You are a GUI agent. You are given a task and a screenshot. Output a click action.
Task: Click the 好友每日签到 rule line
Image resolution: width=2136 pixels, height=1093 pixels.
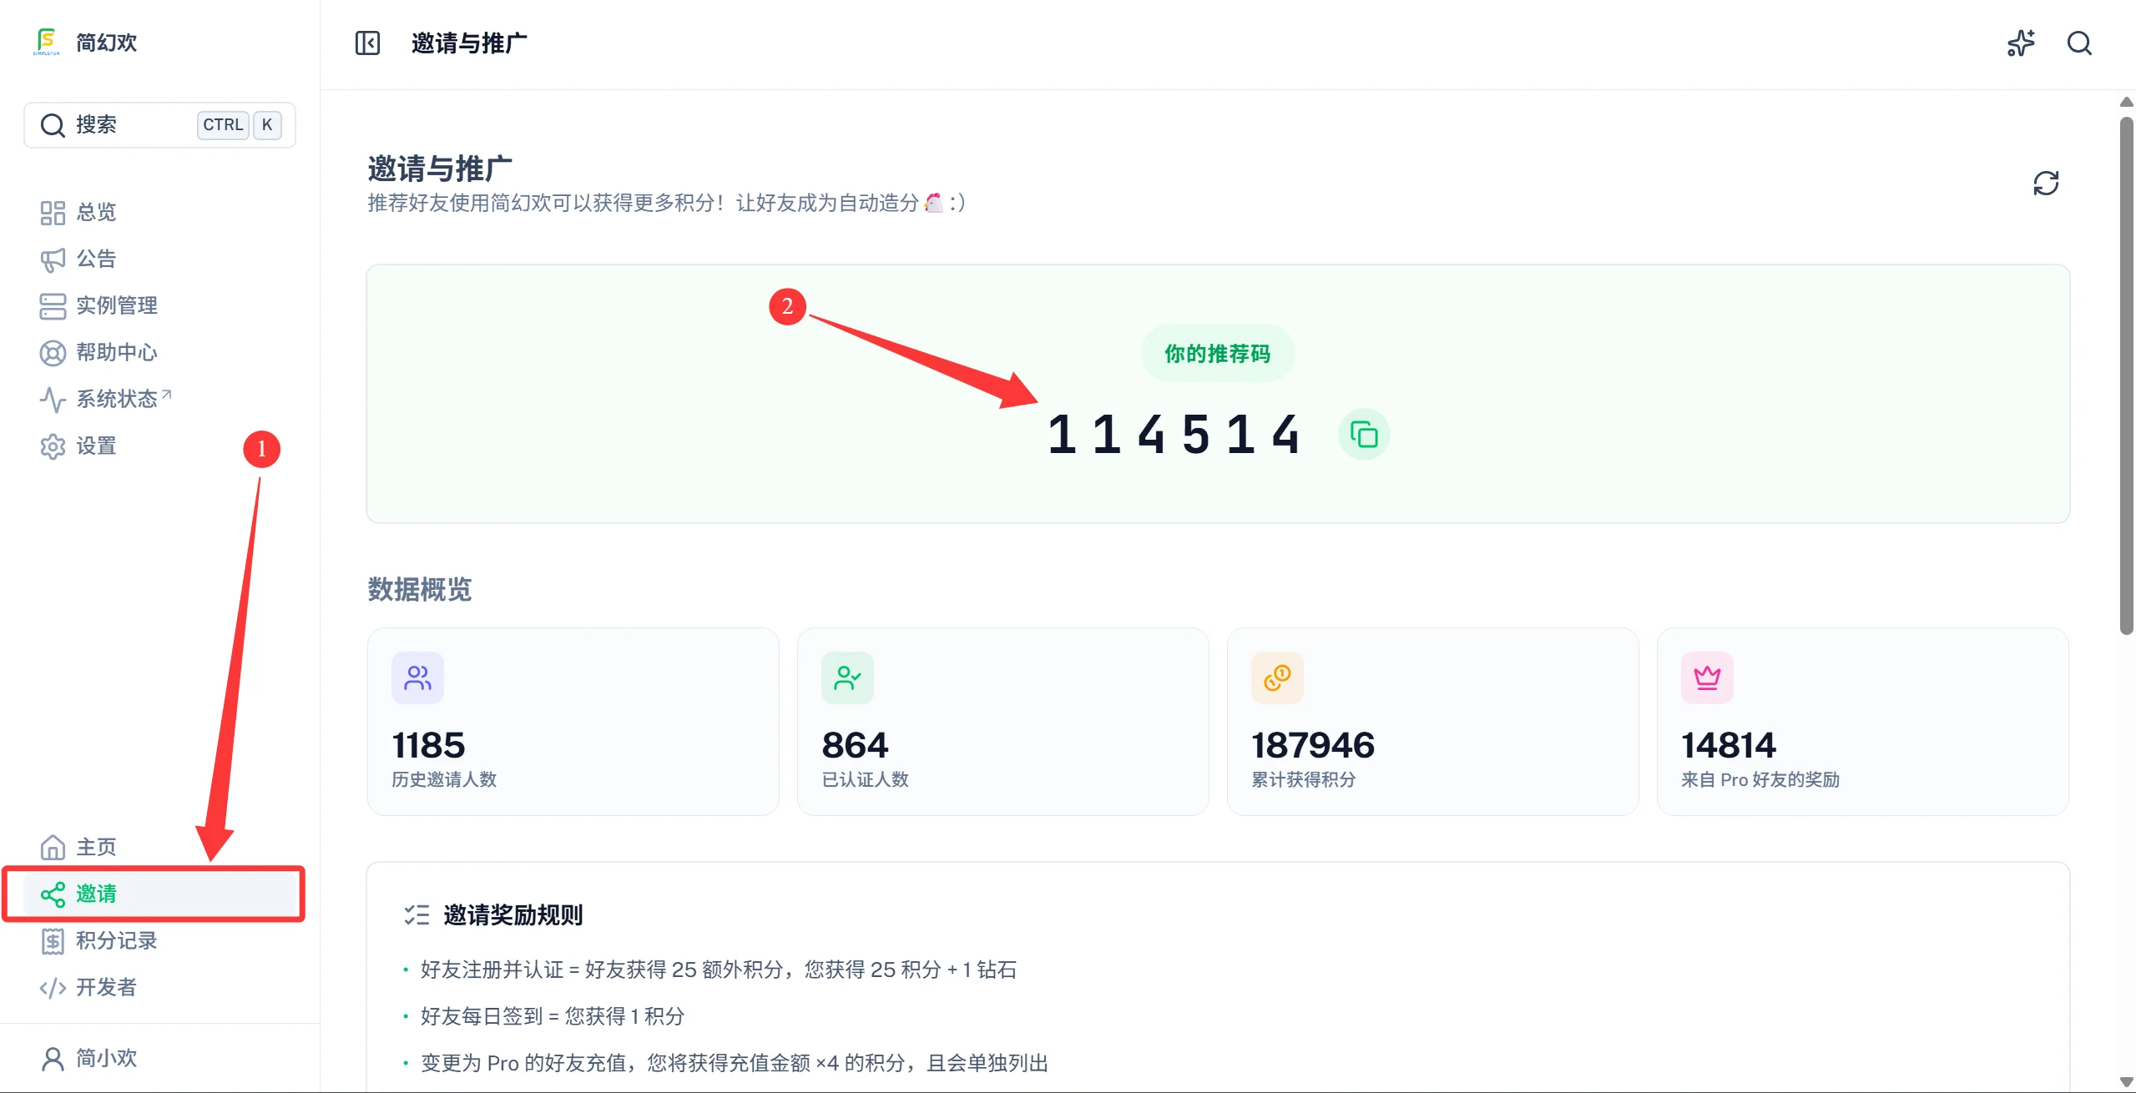click(552, 1016)
